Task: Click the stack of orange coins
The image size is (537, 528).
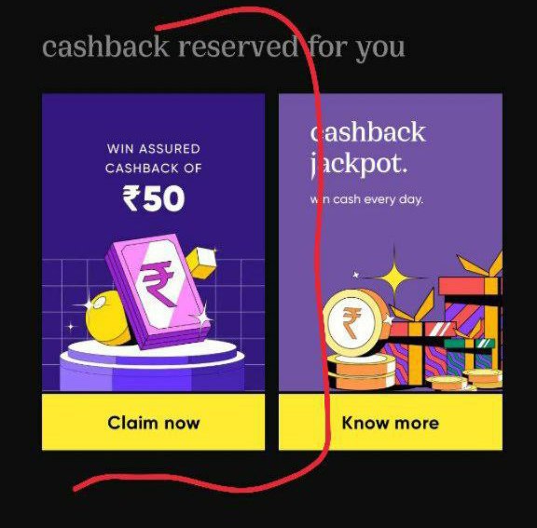Action: [x=361, y=372]
